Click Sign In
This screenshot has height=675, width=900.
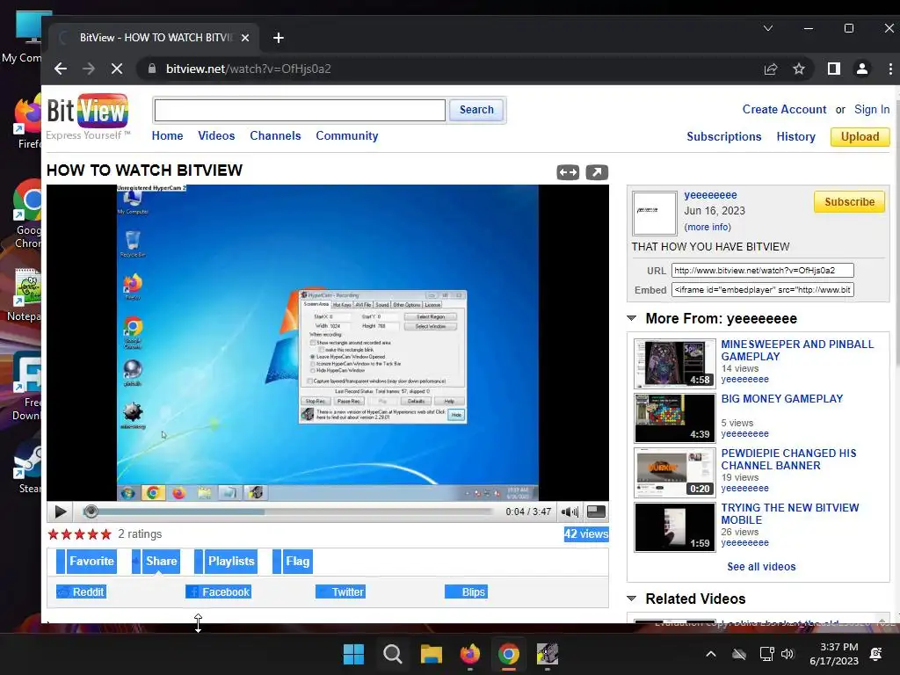[x=872, y=110]
